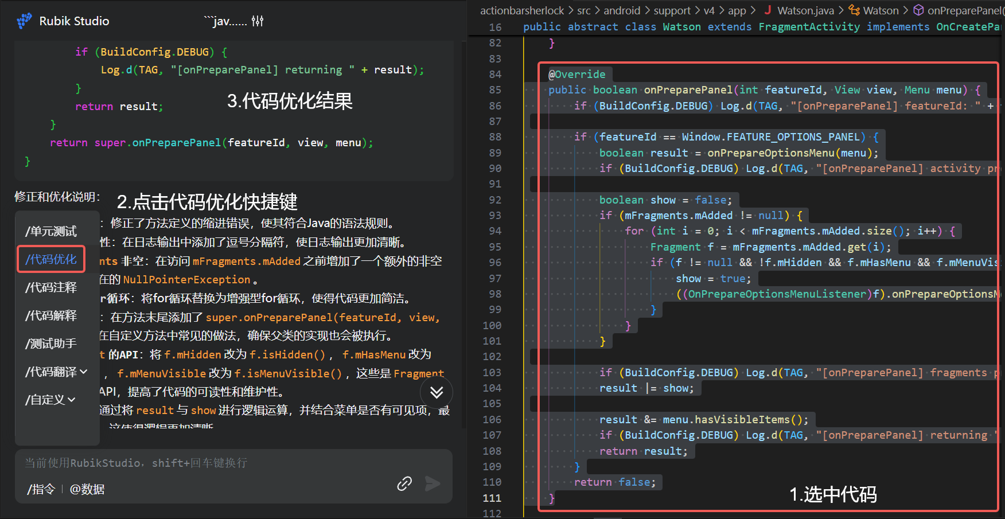Open actionbarsherlock breadcrumb segment

[522, 10]
